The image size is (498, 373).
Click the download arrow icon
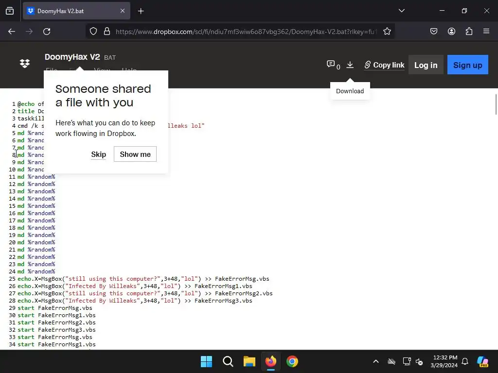350,65
